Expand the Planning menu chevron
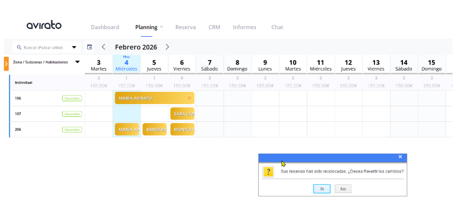 tap(161, 27)
